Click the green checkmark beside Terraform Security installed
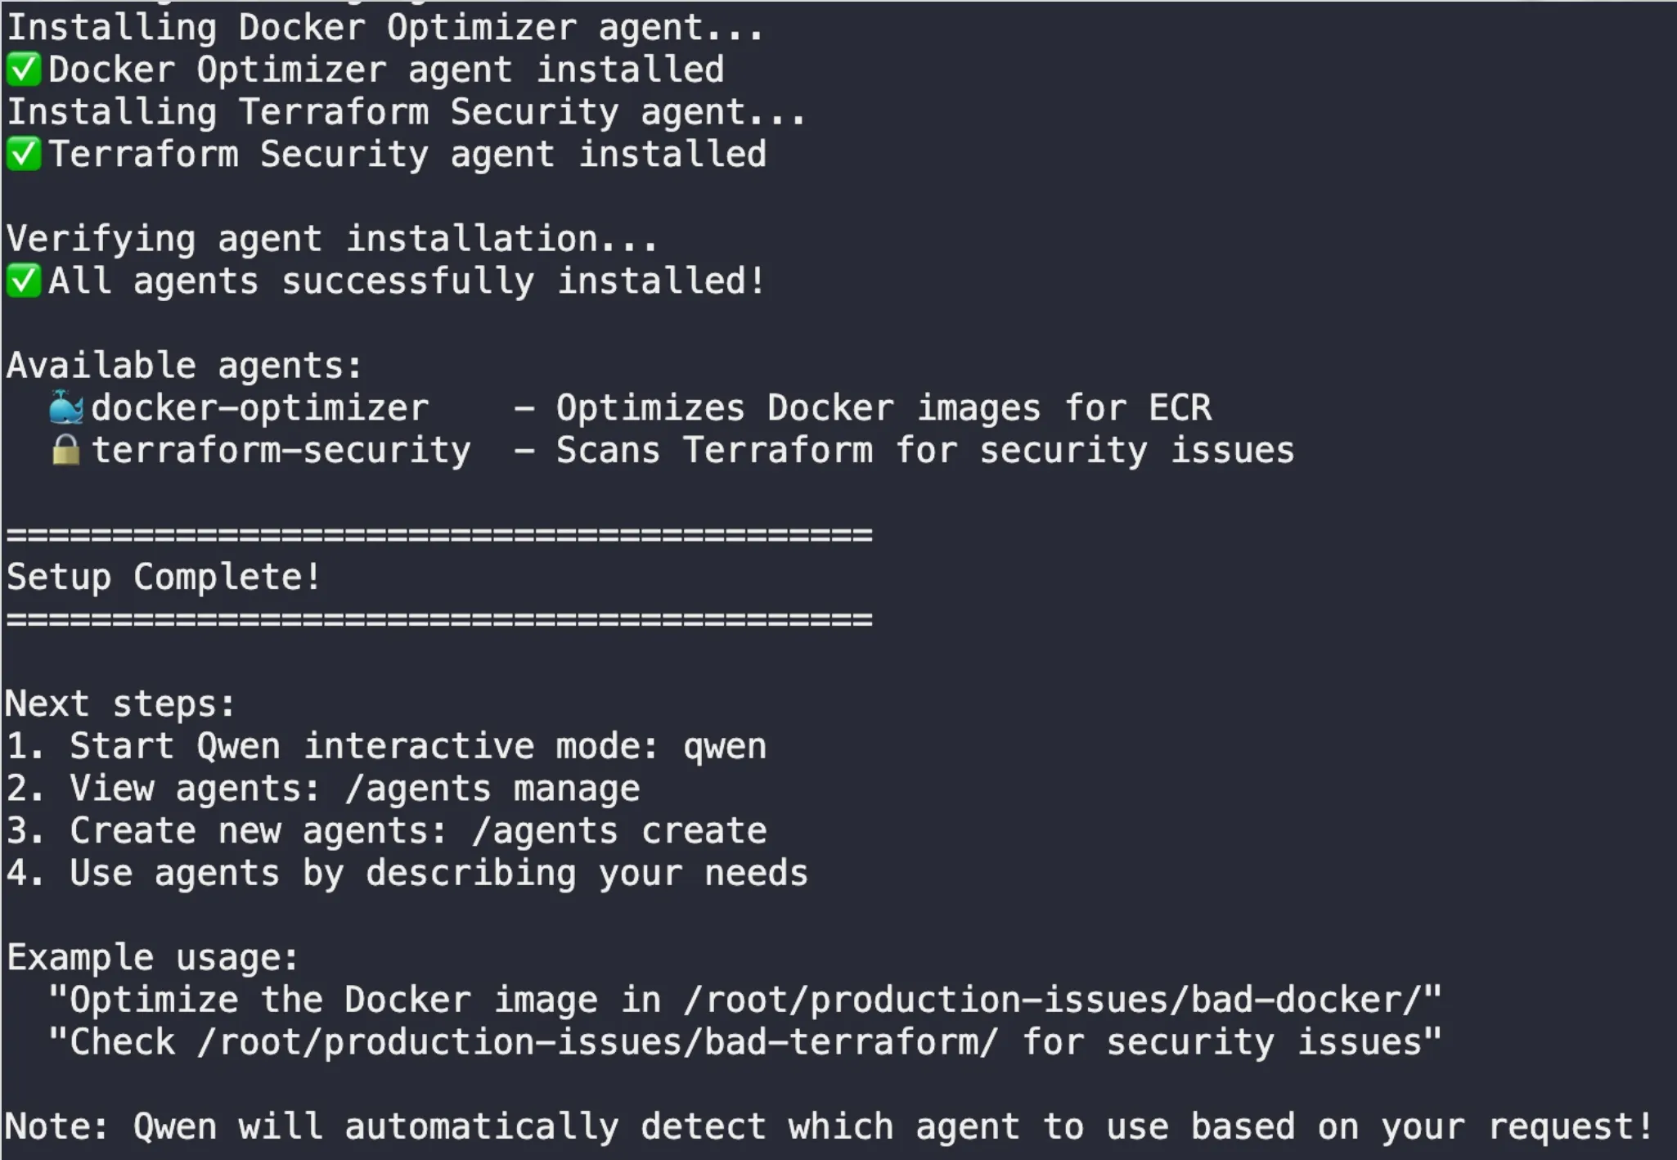This screenshot has height=1160, width=1677. coord(24,154)
